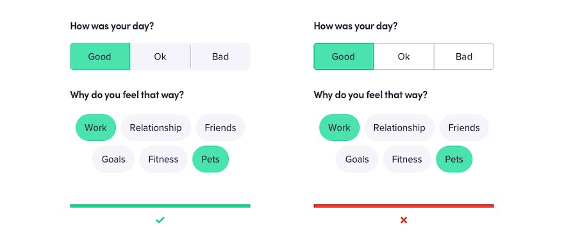The width and height of the screenshot is (564, 237).
Task: Click the green checkmark icon
Action: [x=160, y=220]
